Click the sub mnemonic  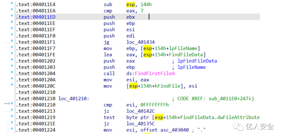tap(108, 4)
